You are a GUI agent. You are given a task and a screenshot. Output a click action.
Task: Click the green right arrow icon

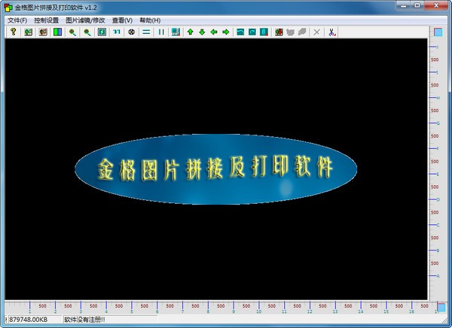(225, 32)
